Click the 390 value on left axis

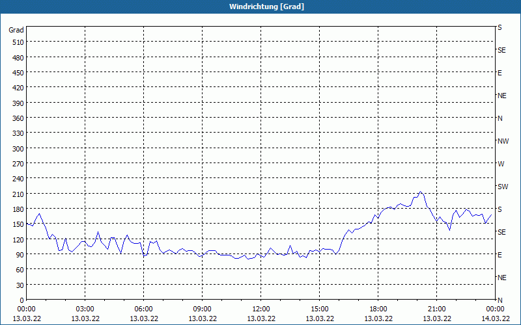(18, 103)
